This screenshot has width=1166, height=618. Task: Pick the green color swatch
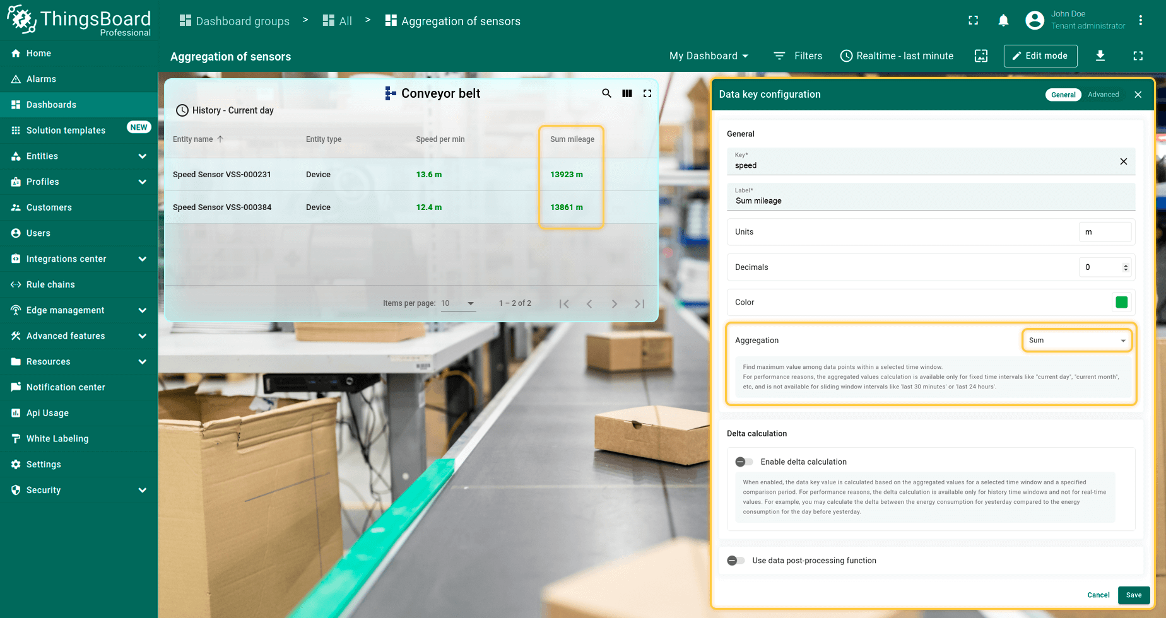1121,302
